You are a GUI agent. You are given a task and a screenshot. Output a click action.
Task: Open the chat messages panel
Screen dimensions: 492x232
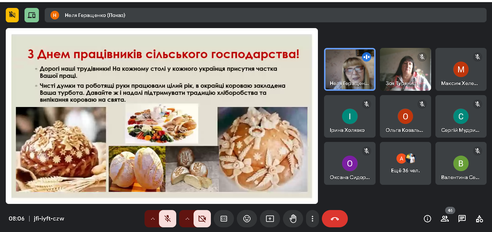click(462, 219)
